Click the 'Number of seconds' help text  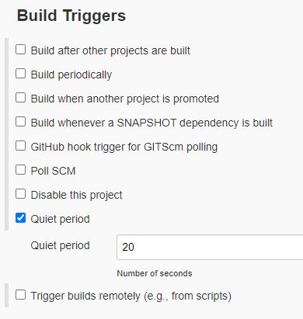[155, 273]
